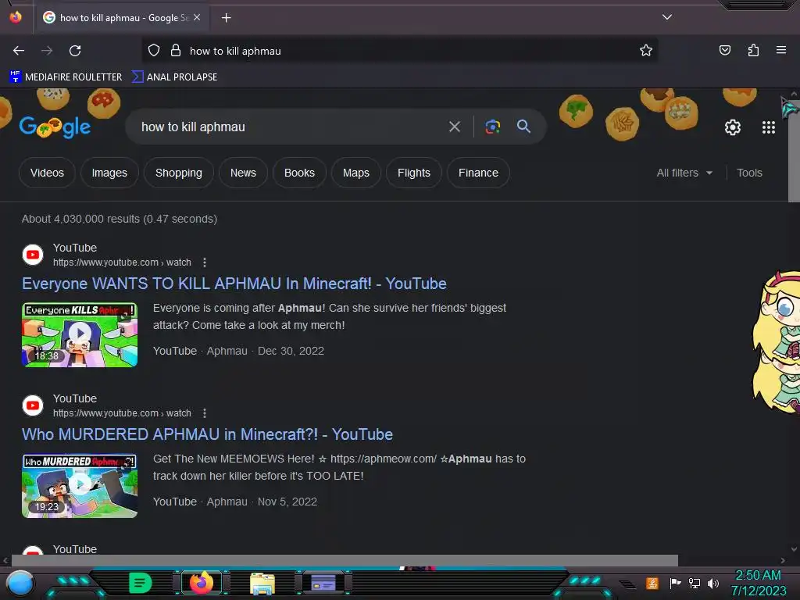
Task: Click inside the Google search input field
Action: (x=291, y=127)
